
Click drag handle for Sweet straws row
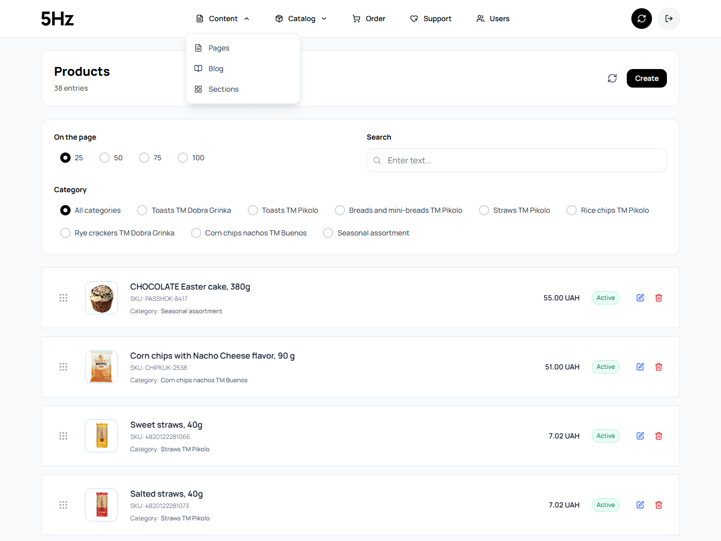click(x=63, y=436)
